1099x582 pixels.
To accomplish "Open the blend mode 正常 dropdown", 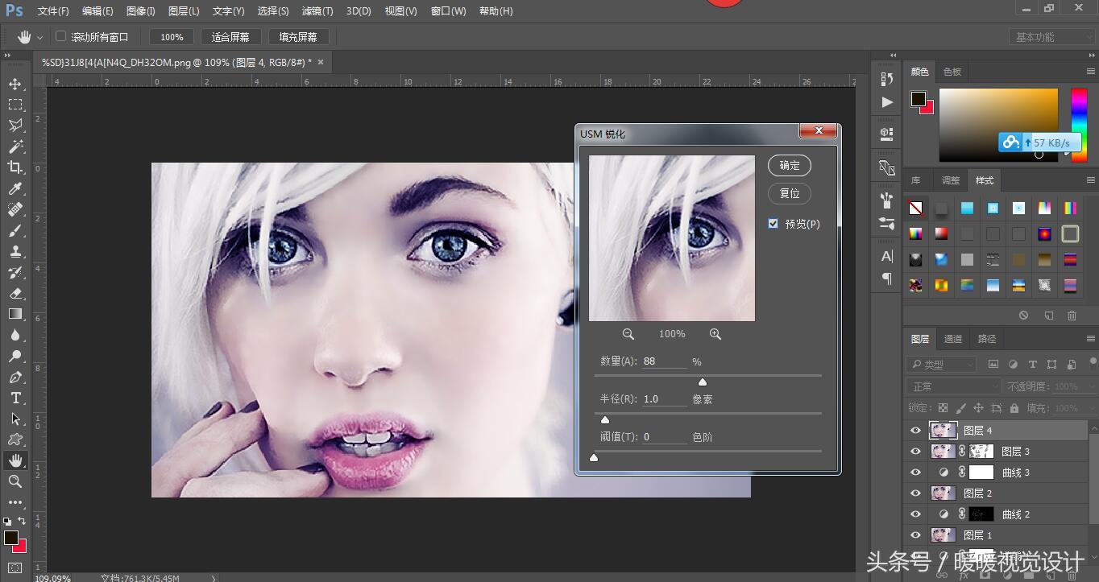I will pos(953,386).
